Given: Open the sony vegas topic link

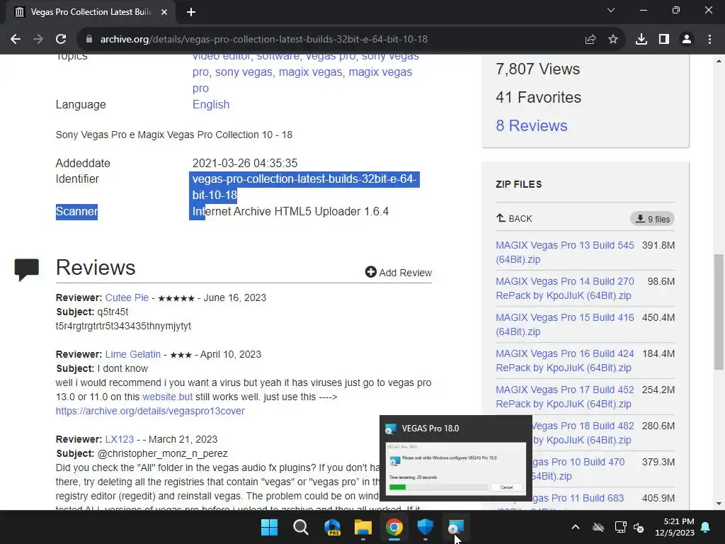Looking at the screenshot, I should coord(244,72).
